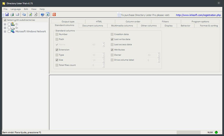Click the Print toolbar icon
Image resolution: width=224 pixels, height=136 pixels.
click(12, 15)
